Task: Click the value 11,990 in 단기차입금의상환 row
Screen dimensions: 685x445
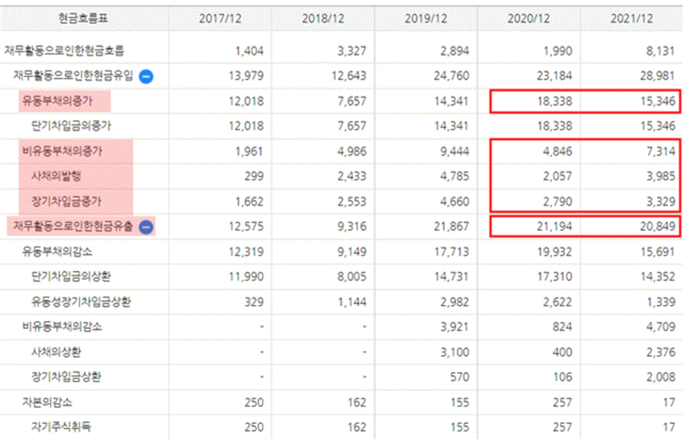Action: point(246,277)
